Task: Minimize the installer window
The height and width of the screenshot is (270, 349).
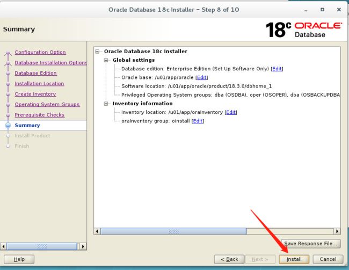Action: 306,10
